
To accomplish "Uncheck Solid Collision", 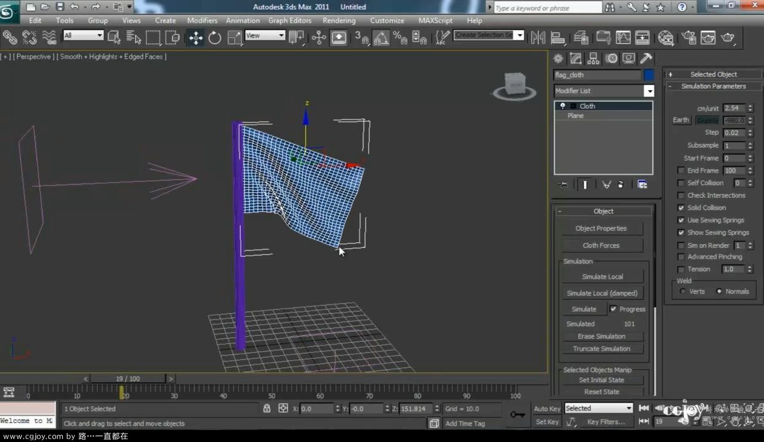I will point(681,208).
